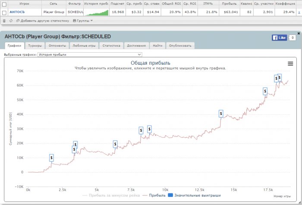Click the $ win marker near game 6.3k

(115, 144)
